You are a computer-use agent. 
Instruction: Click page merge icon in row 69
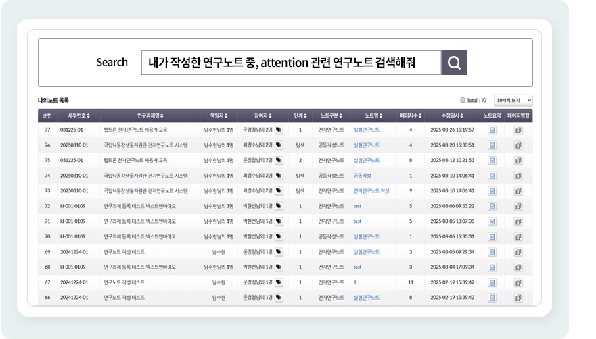[519, 252]
